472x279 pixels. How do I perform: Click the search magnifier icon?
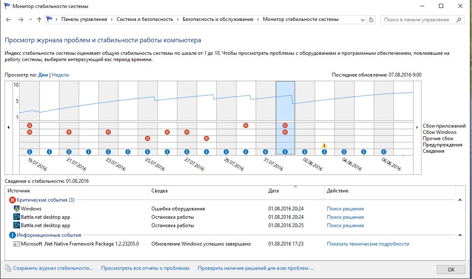tap(459, 20)
